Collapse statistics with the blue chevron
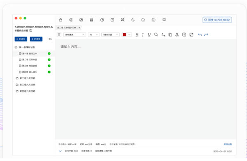The height and width of the screenshot is (161, 247). point(60,151)
